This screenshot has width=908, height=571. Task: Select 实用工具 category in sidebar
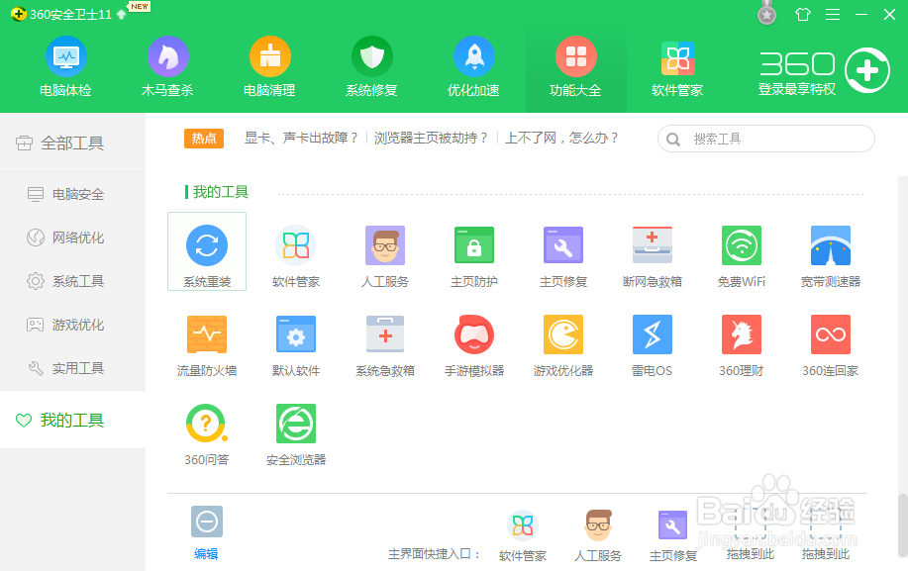tap(72, 368)
